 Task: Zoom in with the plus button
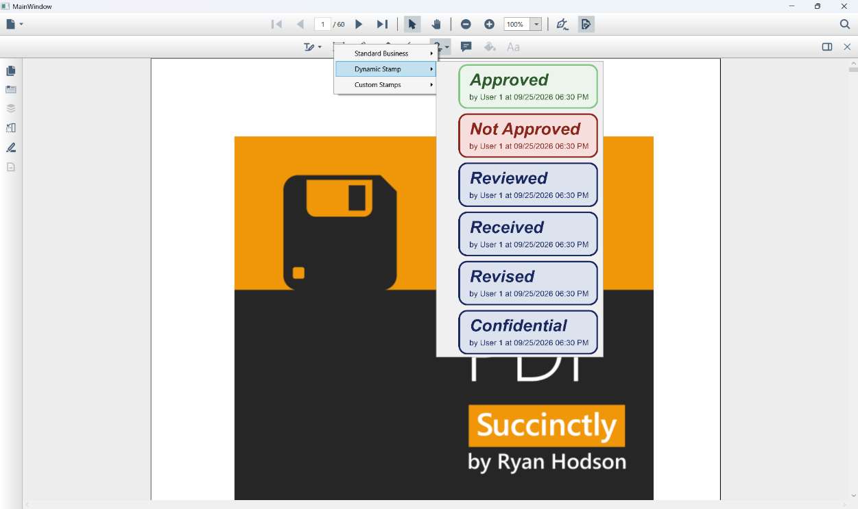pos(489,24)
